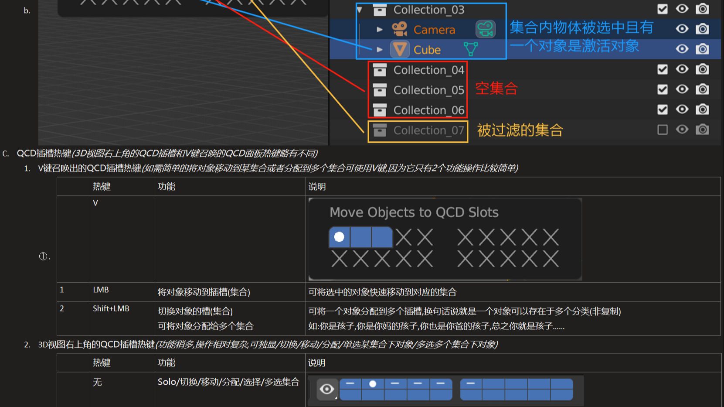The image size is (724, 407).
Task: Click the second blue QCD slot
Action: (361, 237)
